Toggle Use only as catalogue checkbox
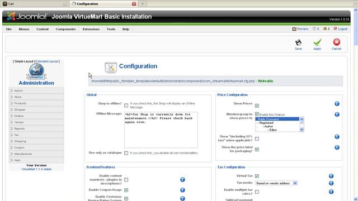 (x=126, y=153)
